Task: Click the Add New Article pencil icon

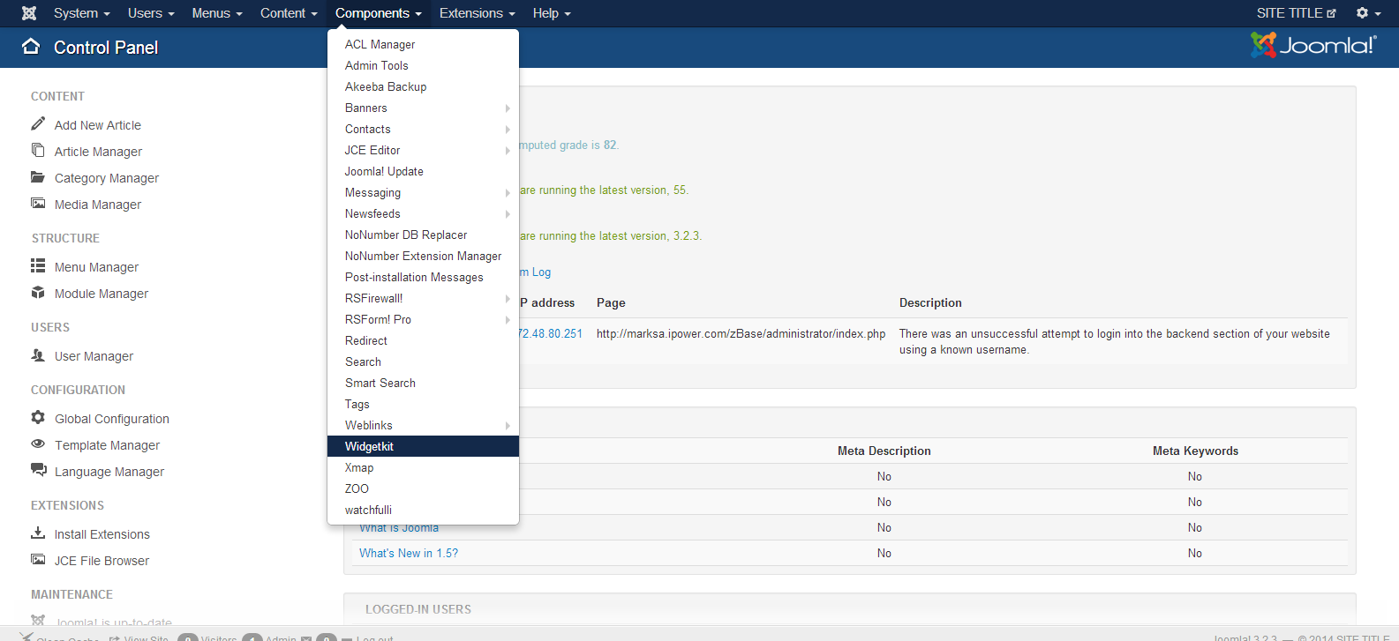Action: [38, 123]
